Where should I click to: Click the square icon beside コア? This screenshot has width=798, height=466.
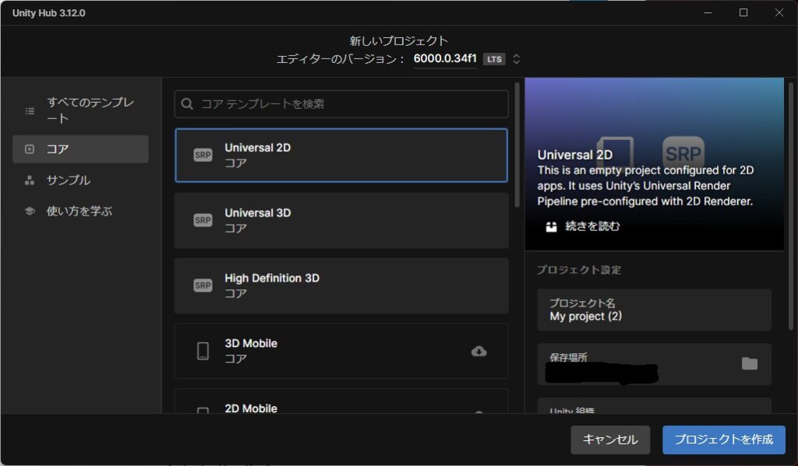30,149
